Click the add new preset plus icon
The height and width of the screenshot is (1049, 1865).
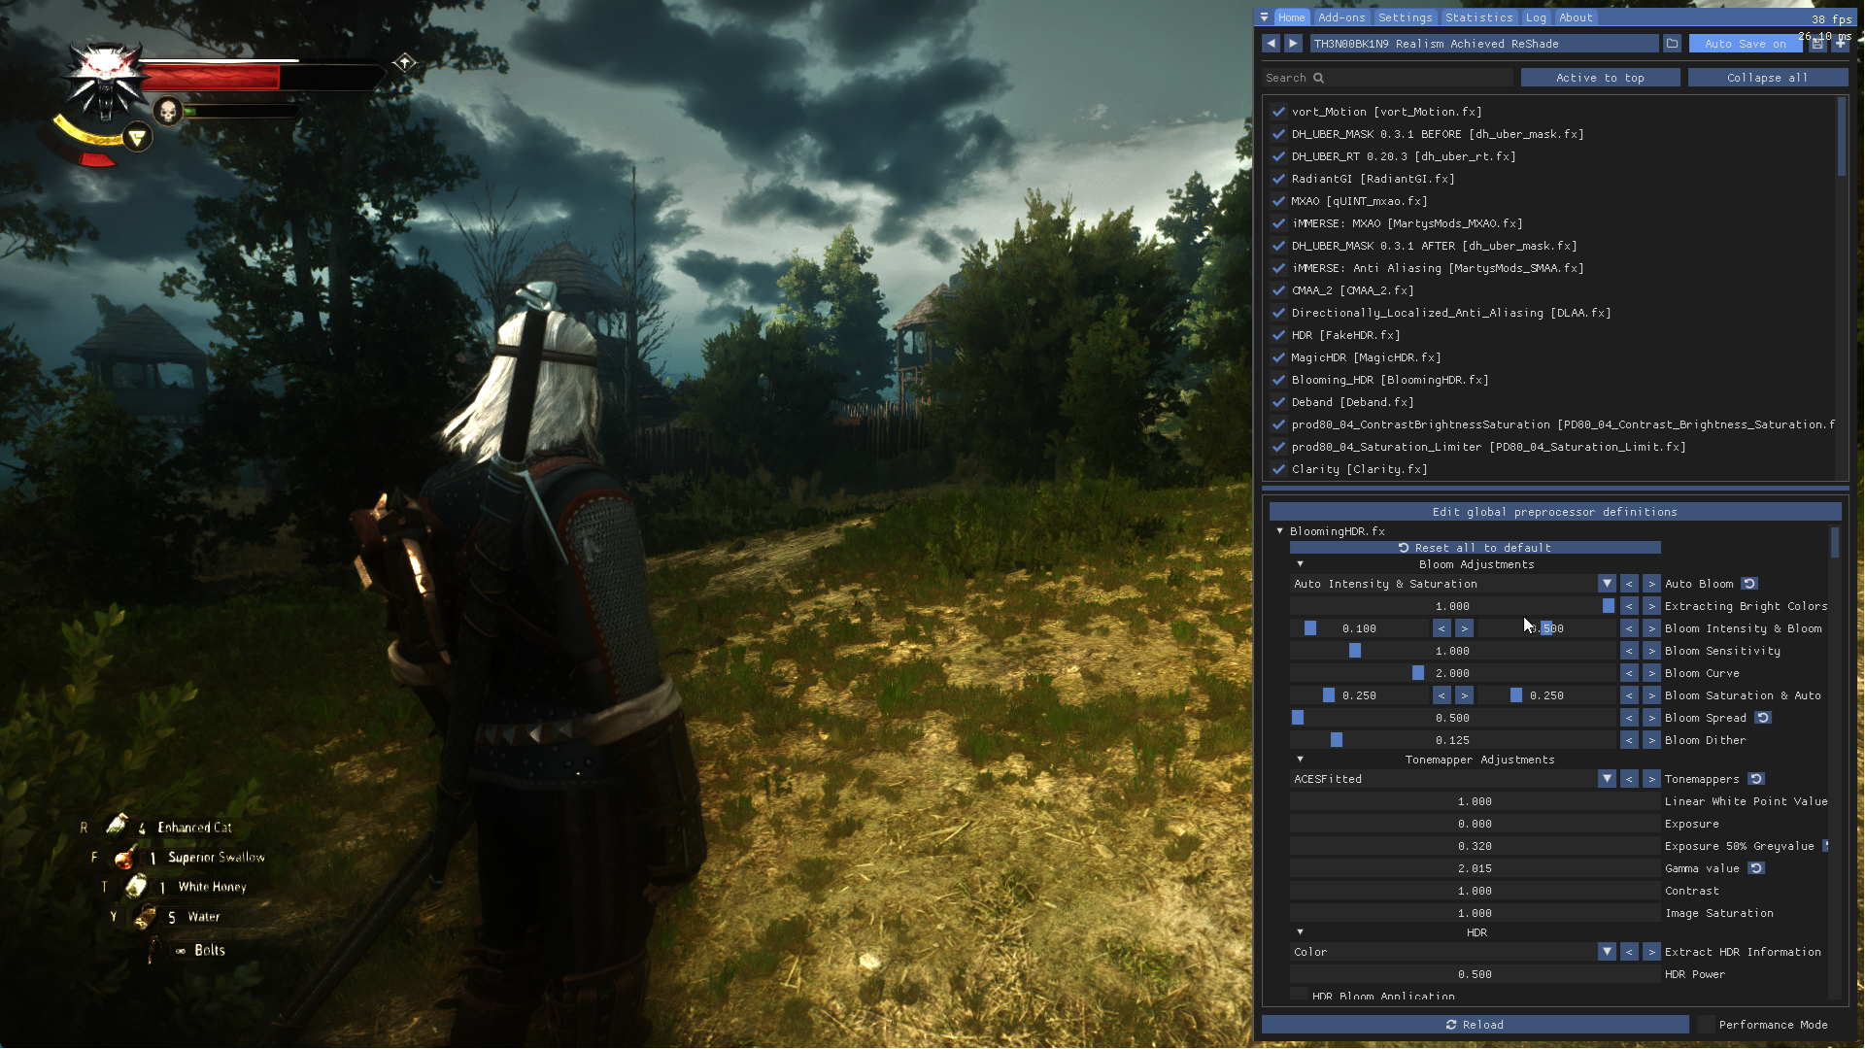pos(1840,44)
